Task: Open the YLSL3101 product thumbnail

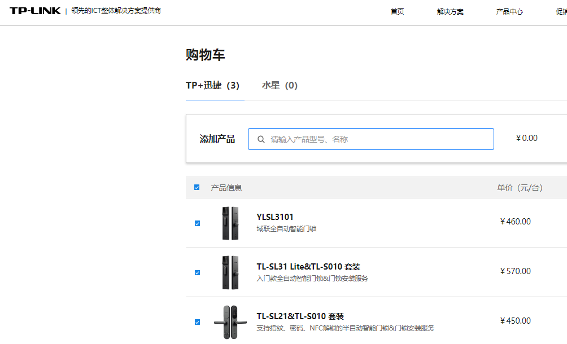Action: [x=230, y=223]
